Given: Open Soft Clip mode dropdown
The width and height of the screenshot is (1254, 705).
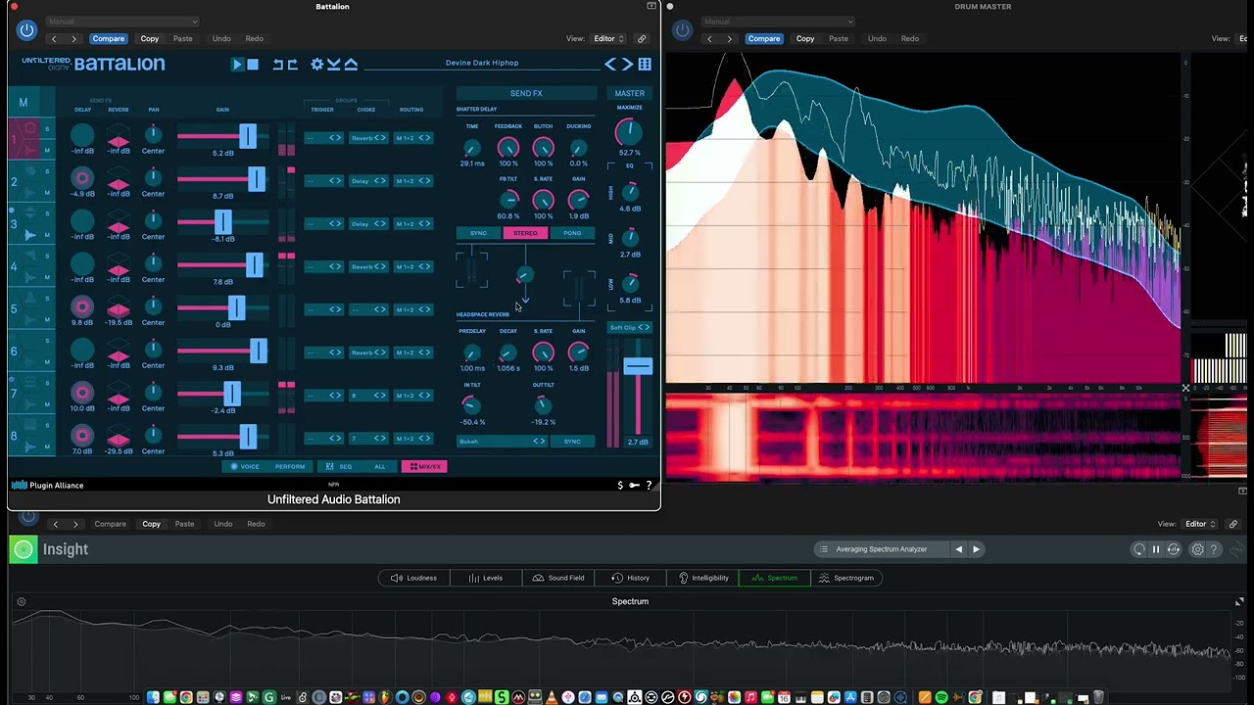Looking at the screenshot, I should tap(629, 327).
